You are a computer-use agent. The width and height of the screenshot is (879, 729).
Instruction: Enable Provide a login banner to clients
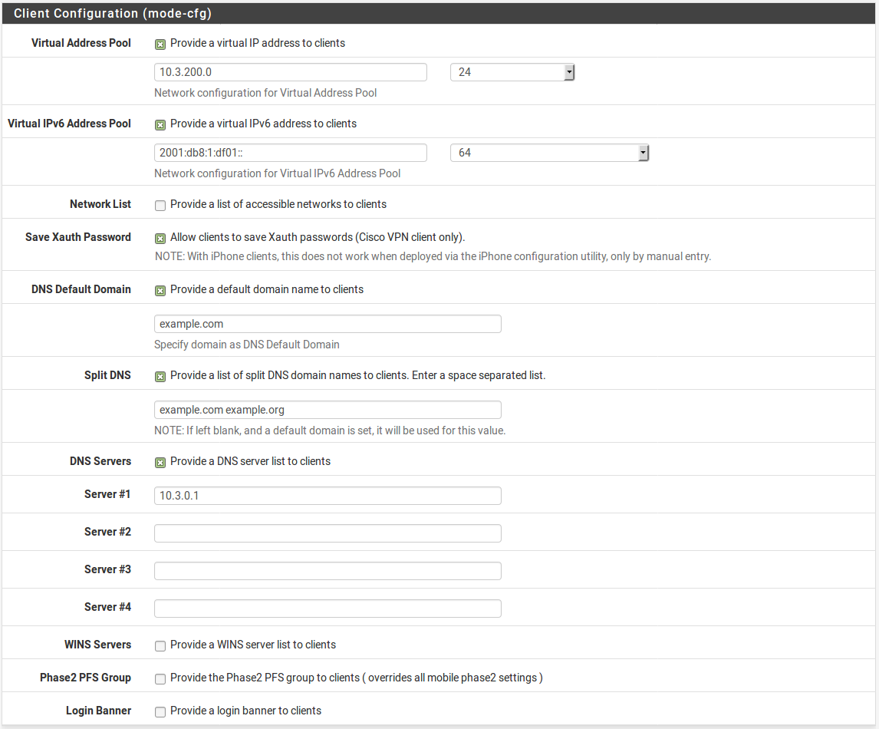tap(160, 711)
